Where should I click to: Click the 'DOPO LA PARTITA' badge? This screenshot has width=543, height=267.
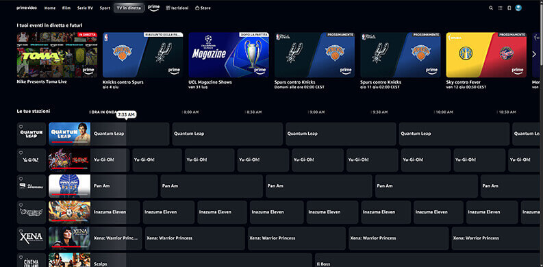[x=254, y=35]
